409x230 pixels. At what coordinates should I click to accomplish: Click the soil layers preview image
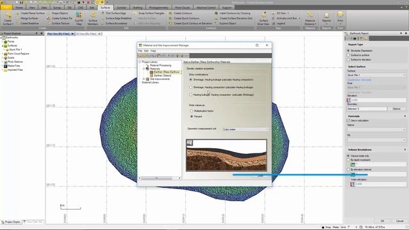[x=226, y=155]
